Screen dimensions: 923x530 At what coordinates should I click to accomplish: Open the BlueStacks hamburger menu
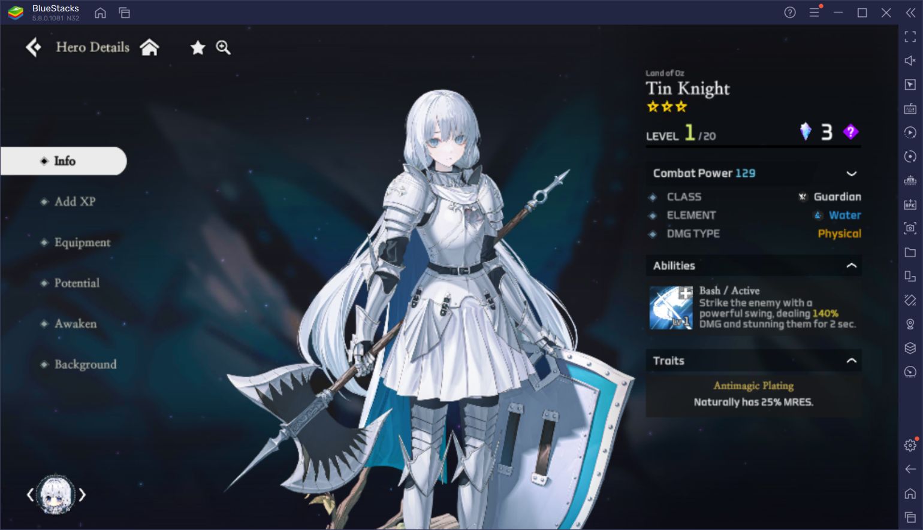(815, 13)
